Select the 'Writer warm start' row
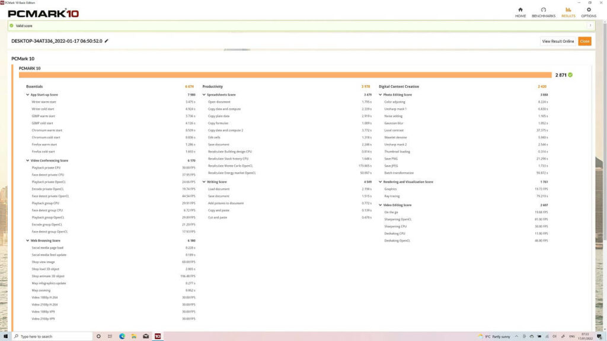This screenshot has height=341, width=607. pos(113,102)
